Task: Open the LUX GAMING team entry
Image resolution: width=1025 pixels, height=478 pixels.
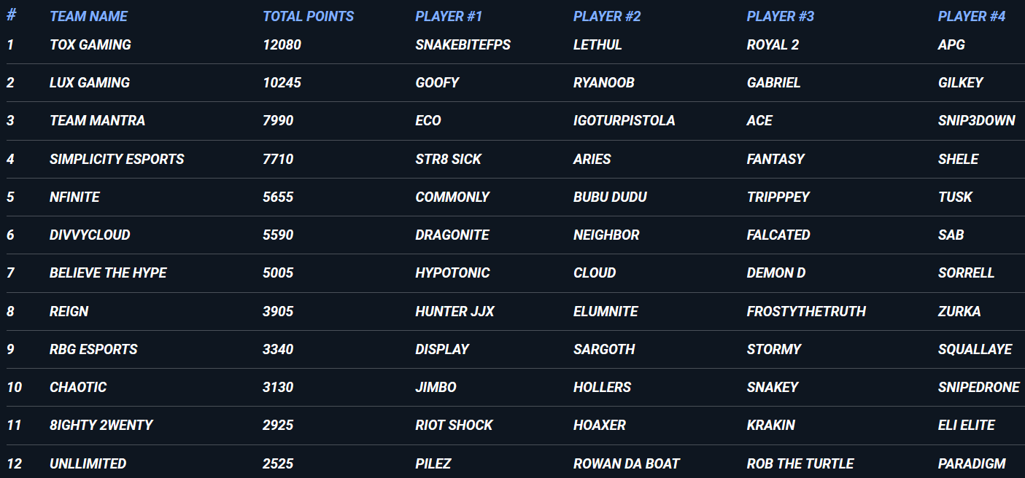Action: pyautogui.click(x=90, y=82)
